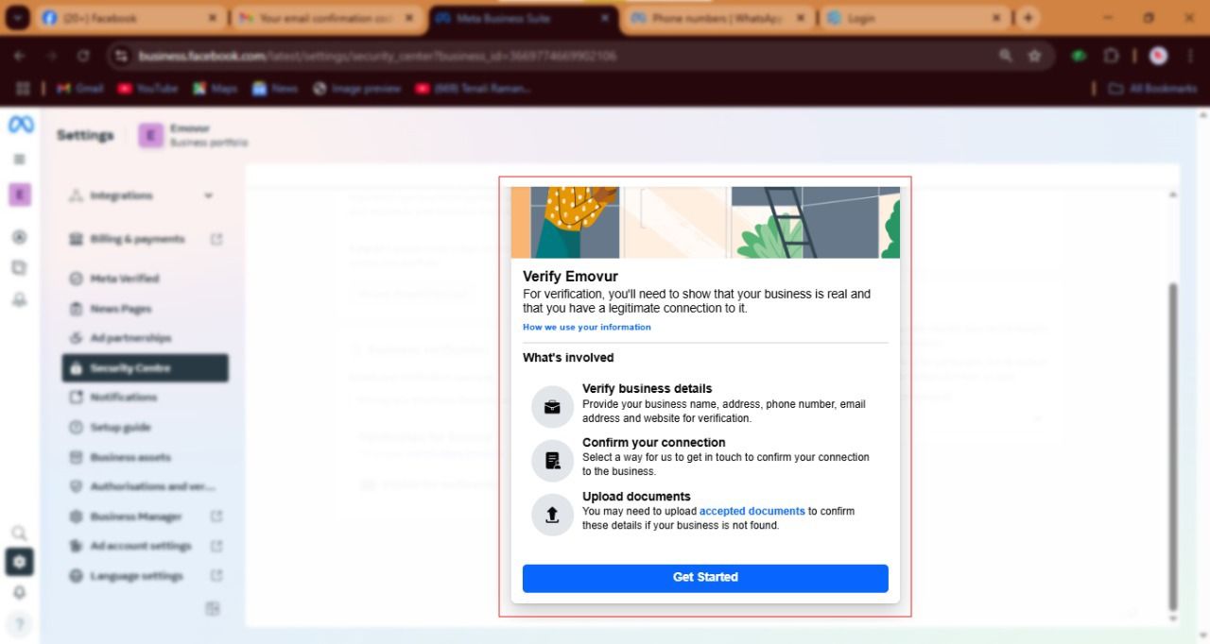Viewport: 1210px width, 644px height.
Task: Click external link icon beside Billing & payments
Action: click(216, 239)
